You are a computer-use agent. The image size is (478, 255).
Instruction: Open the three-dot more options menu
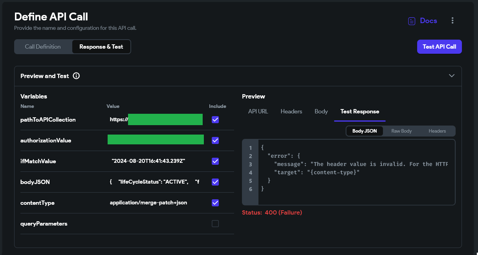452,21
